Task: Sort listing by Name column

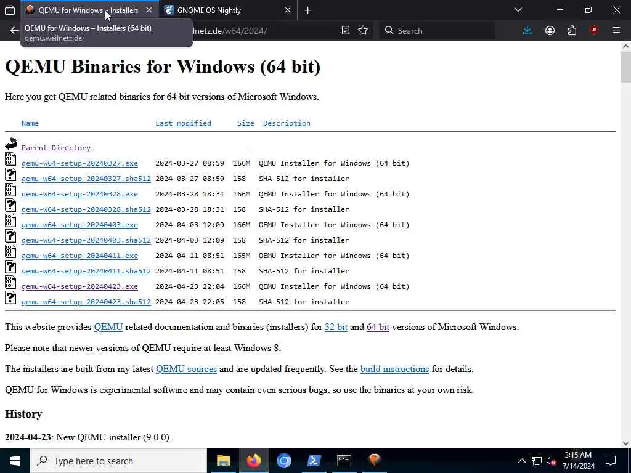Action: click(30, 123)
